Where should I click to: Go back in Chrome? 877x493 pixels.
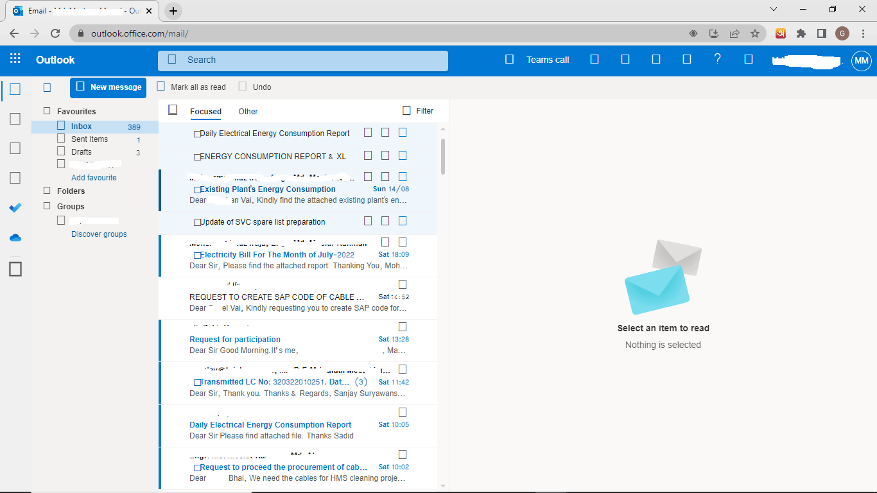14,33
